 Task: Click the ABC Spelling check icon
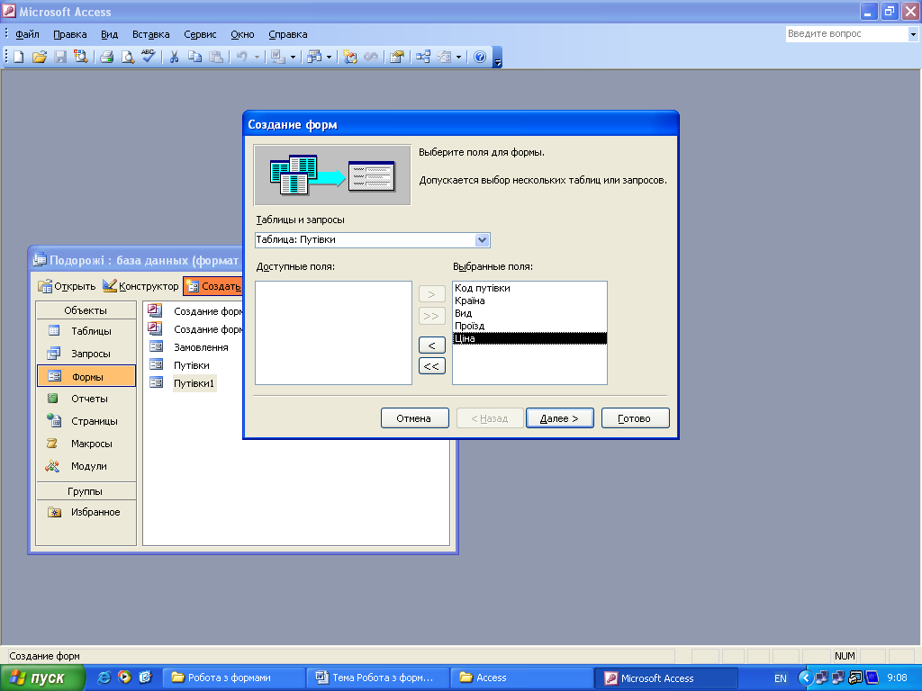[x=149, y=57]
